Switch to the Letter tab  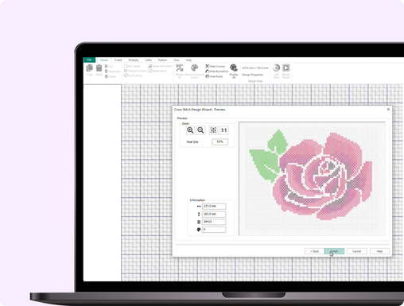[149, 60]
